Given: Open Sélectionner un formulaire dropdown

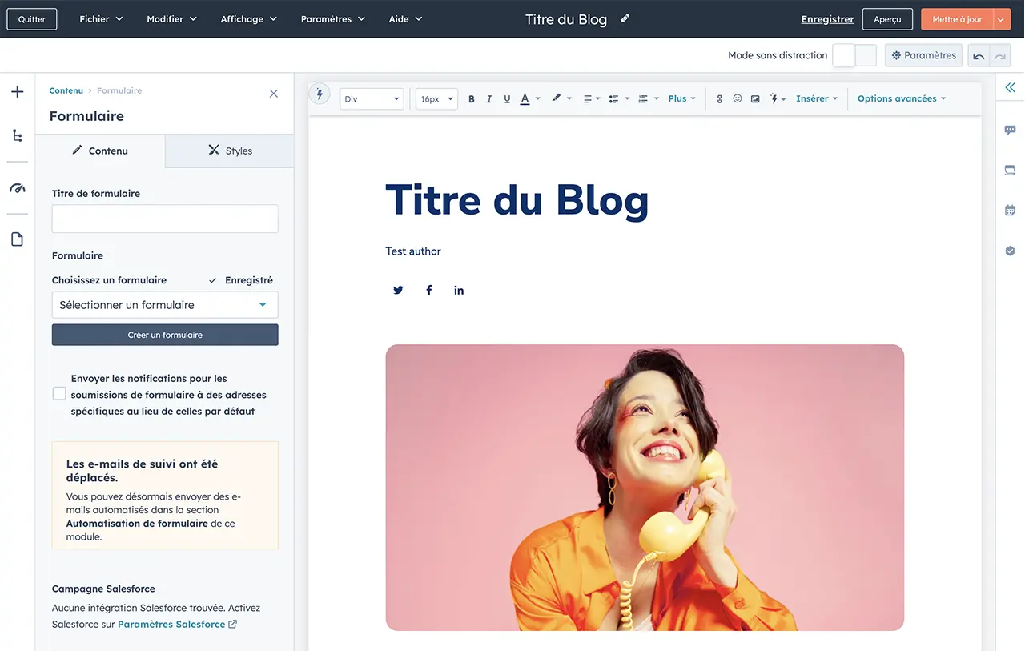Looking at the screenshot, I should [x=165, y=305].
